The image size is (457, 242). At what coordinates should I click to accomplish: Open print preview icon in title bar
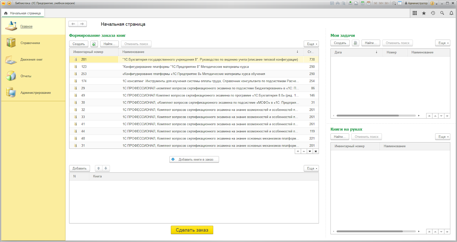pyautogui.click(x=343, y=3)
